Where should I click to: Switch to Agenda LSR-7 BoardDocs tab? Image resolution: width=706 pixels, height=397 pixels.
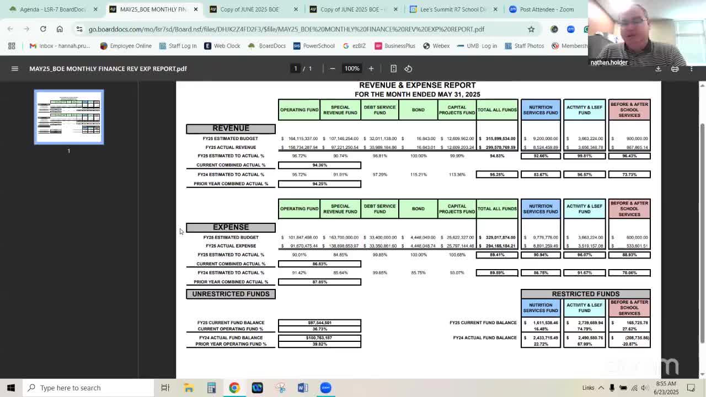tap(52, 9)
